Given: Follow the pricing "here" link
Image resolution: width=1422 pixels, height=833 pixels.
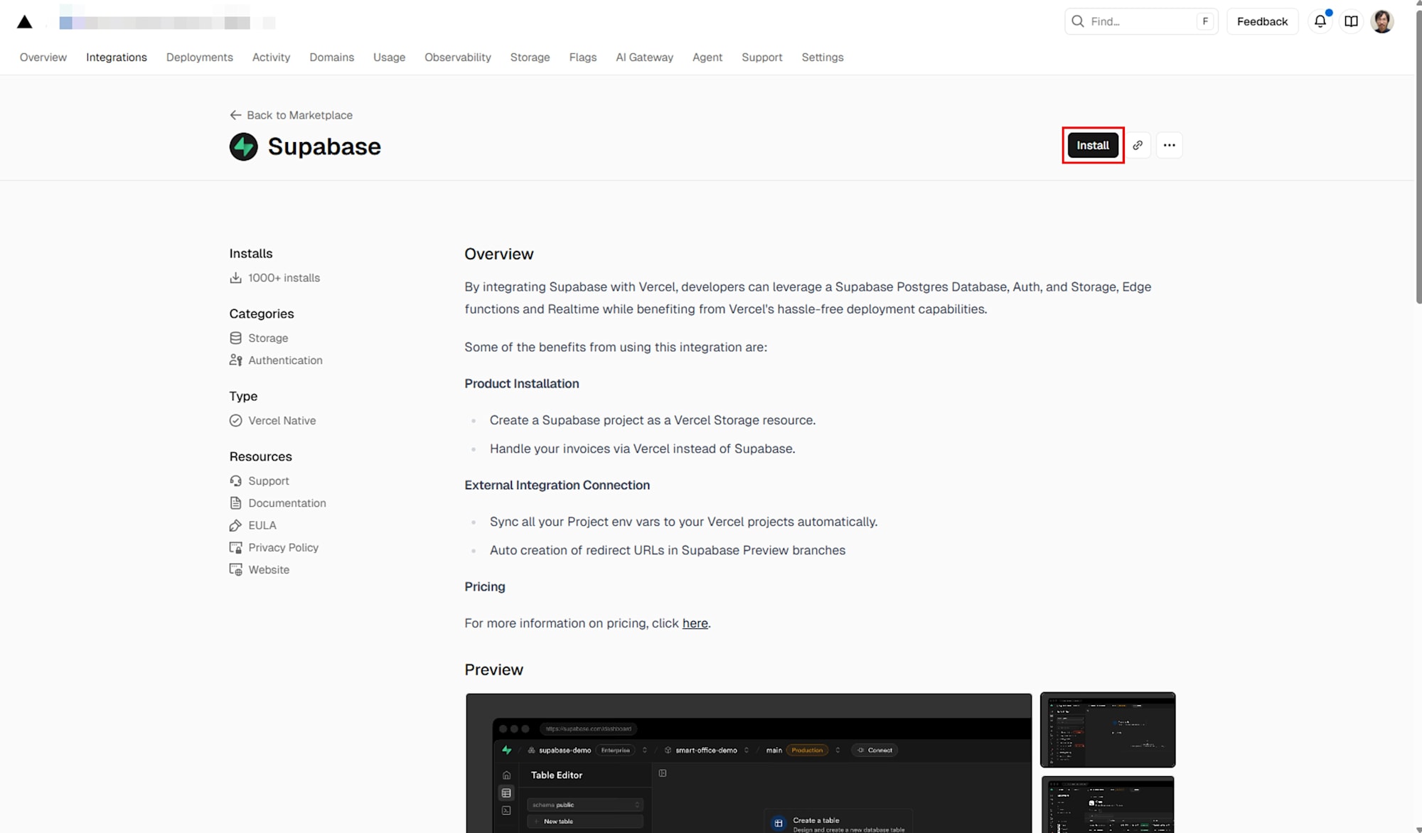Looking at the screenshot, I should point(695,623).
